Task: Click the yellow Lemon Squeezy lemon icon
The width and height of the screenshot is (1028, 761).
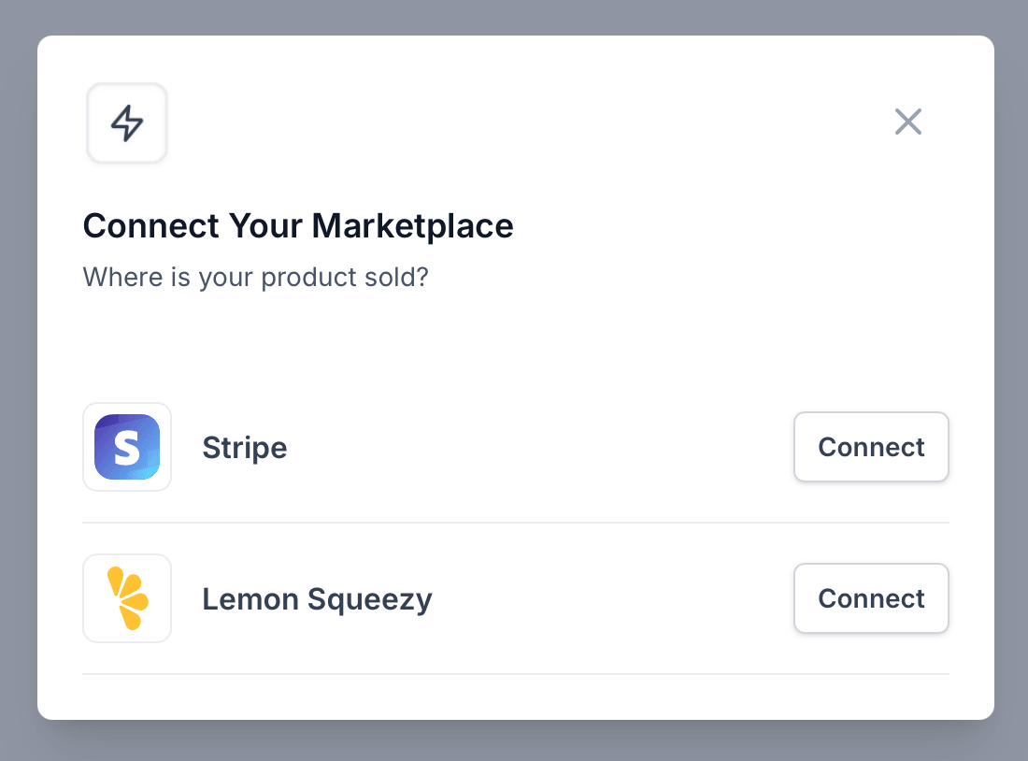Action: tap(127, 598)
